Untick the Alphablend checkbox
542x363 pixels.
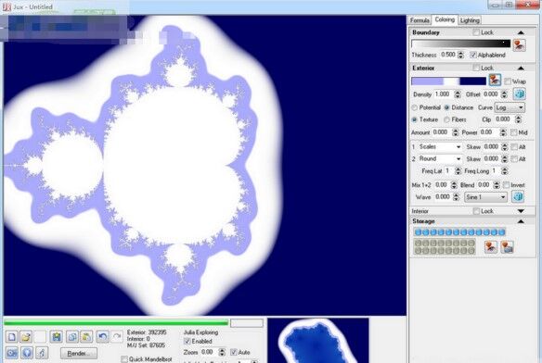point(473,55)
